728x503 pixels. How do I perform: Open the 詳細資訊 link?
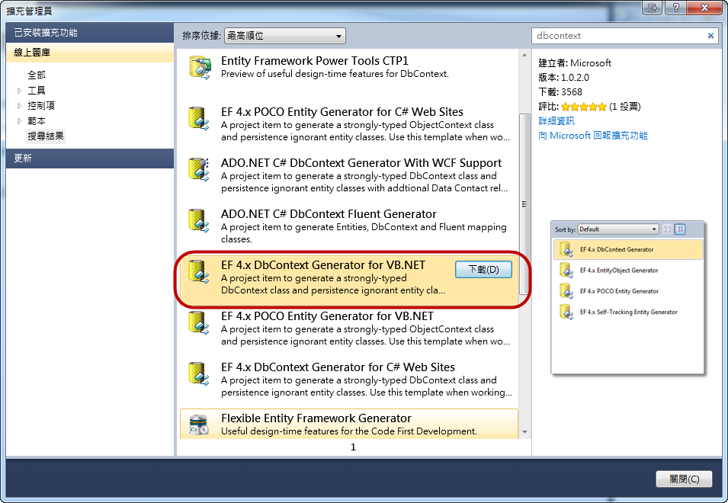(556, 120)
